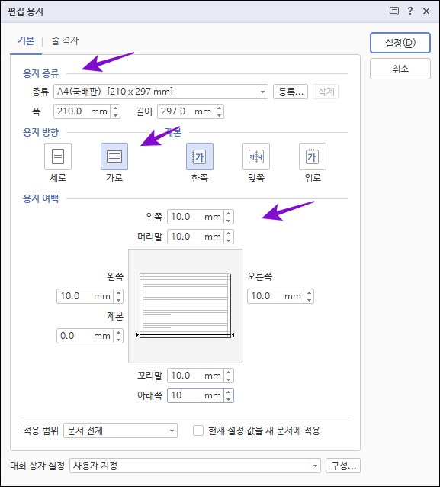This screenshot has width=440, height=487.
Task: Click the 설정(D) button
Action: (x=400, y=43)
